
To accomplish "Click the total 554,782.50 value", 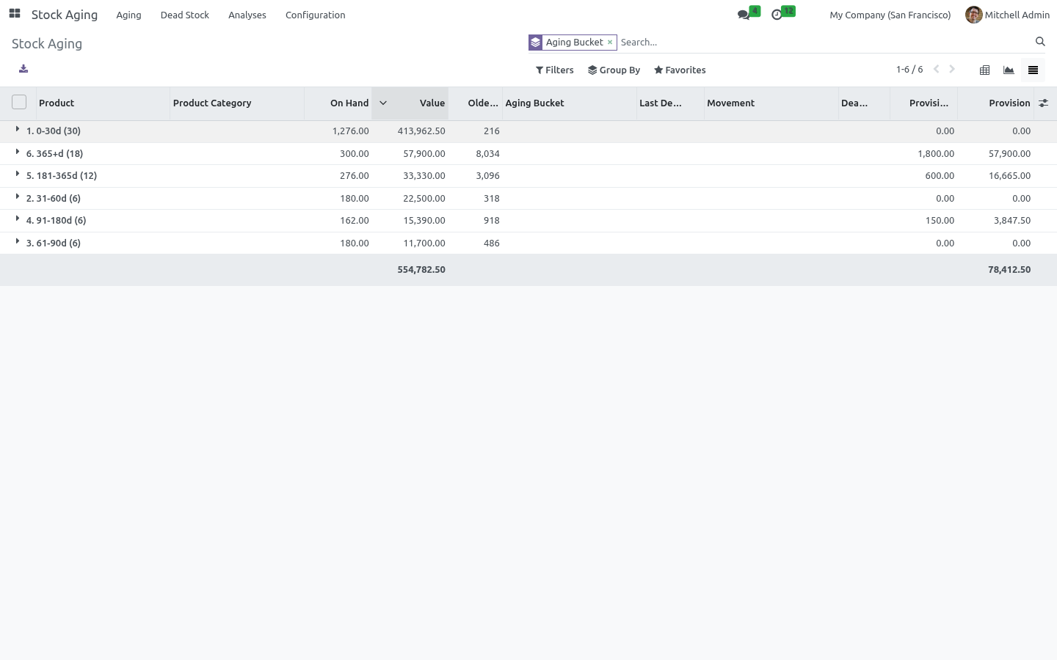I will [x=421, y=270].
